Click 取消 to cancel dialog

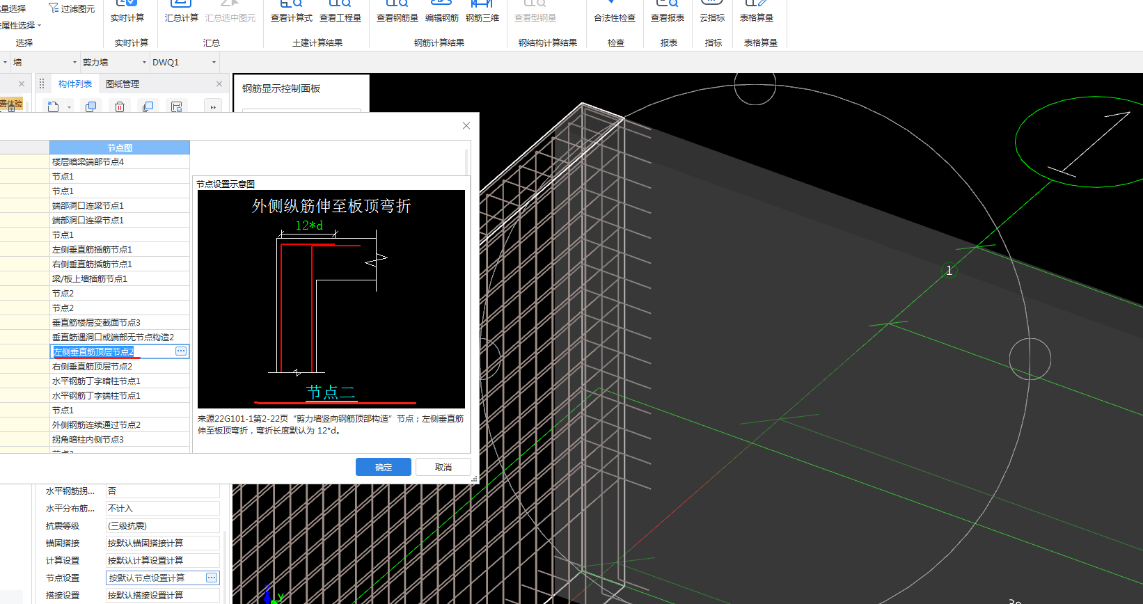(x=443, y=467)
